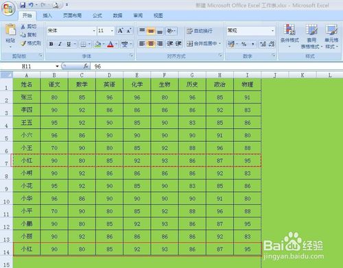
Task: Click the Decrease Decimal icon
Action: [272, 44]
